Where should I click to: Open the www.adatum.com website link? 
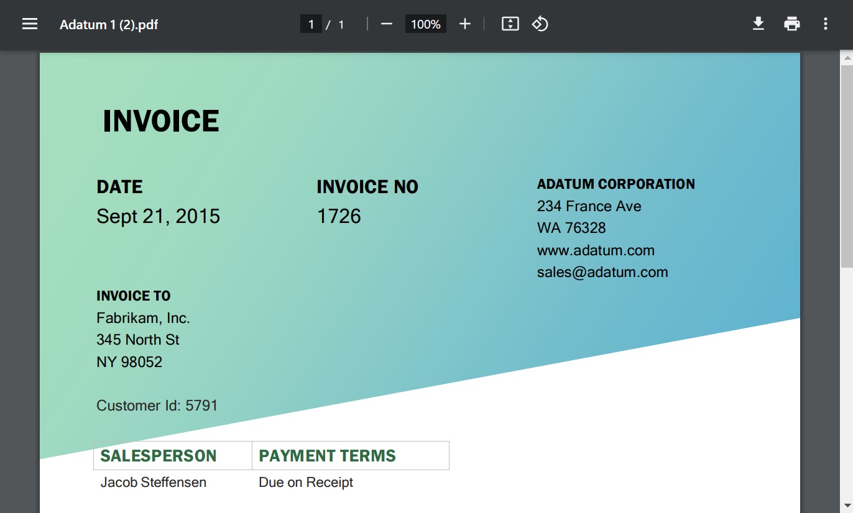[596, 250]
